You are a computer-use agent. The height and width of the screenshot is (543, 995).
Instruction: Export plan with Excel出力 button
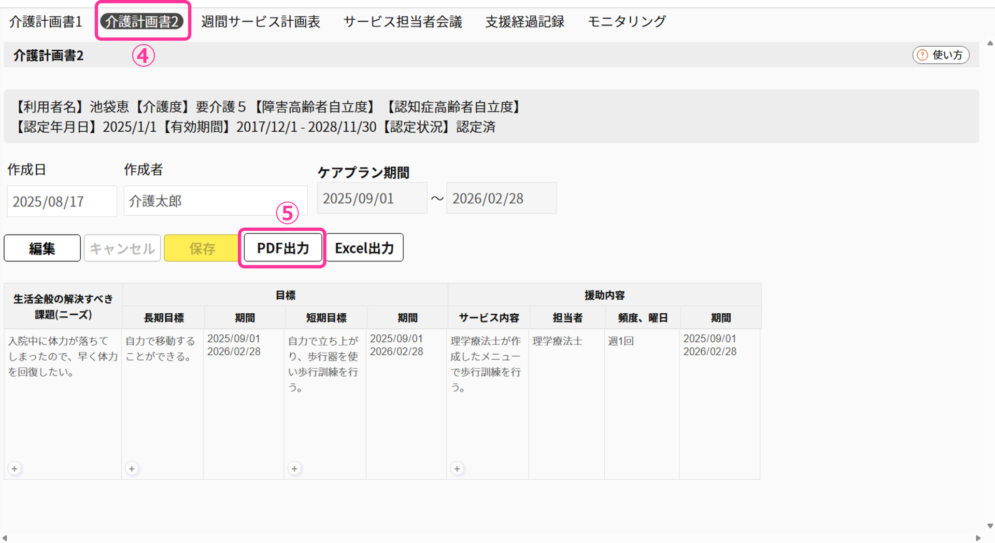click(364, 248)
